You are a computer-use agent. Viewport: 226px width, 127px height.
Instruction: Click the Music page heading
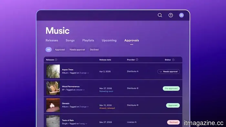coord(57,31)
